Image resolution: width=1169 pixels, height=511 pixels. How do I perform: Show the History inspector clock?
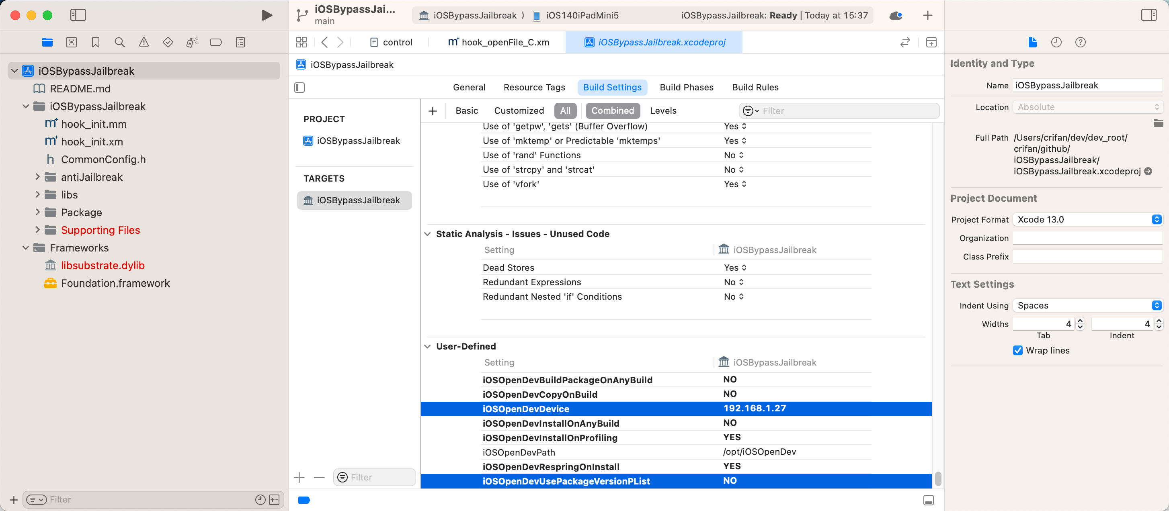[1056, 42]
